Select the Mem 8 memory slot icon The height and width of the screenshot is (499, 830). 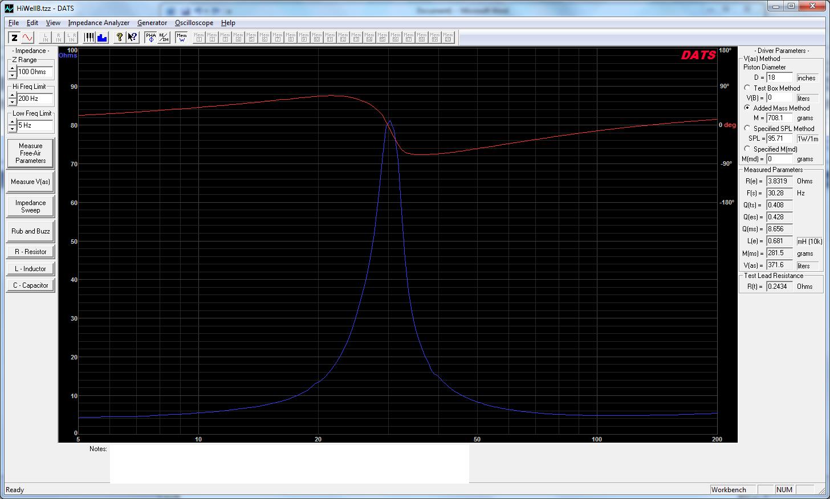[x=291, y=38]
